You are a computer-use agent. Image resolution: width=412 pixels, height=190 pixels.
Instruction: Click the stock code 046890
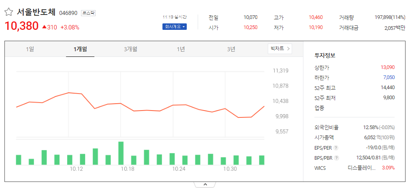pos(68,13)
